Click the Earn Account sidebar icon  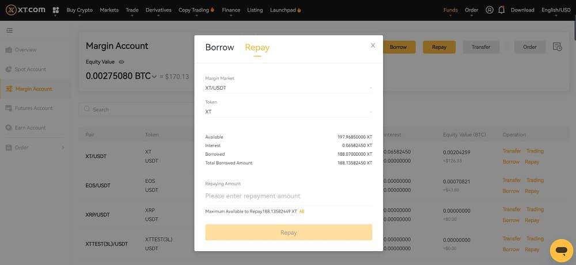coord(9,128)
